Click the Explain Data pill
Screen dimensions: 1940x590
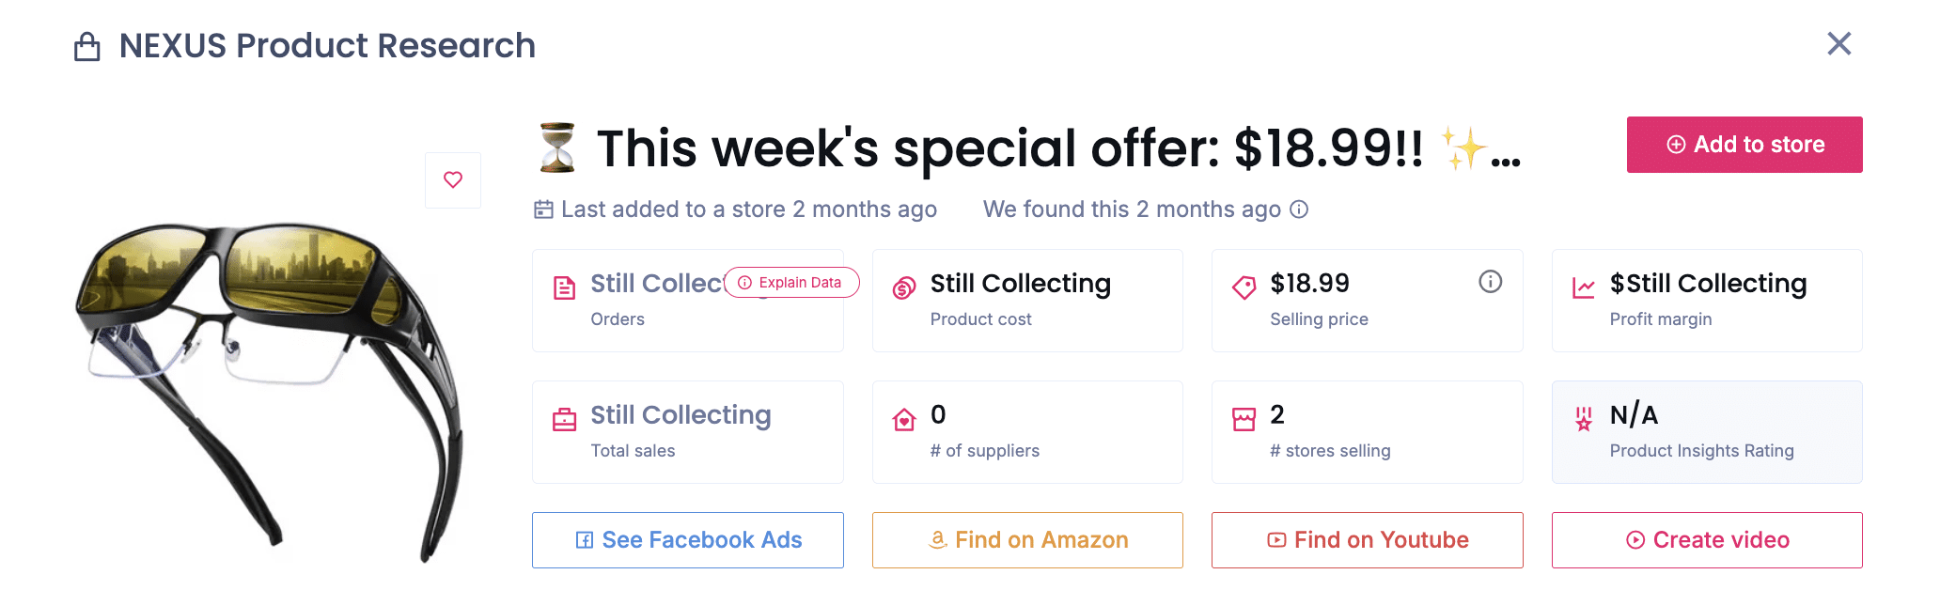(x=791, y=283)
